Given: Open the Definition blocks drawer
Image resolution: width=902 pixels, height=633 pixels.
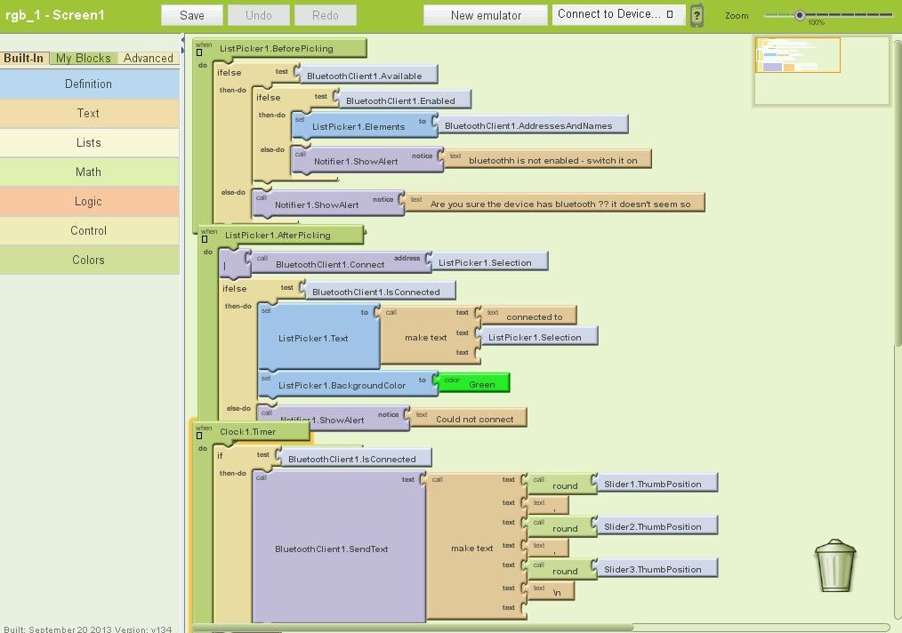Looking at the screenshot, I should 88,84.
